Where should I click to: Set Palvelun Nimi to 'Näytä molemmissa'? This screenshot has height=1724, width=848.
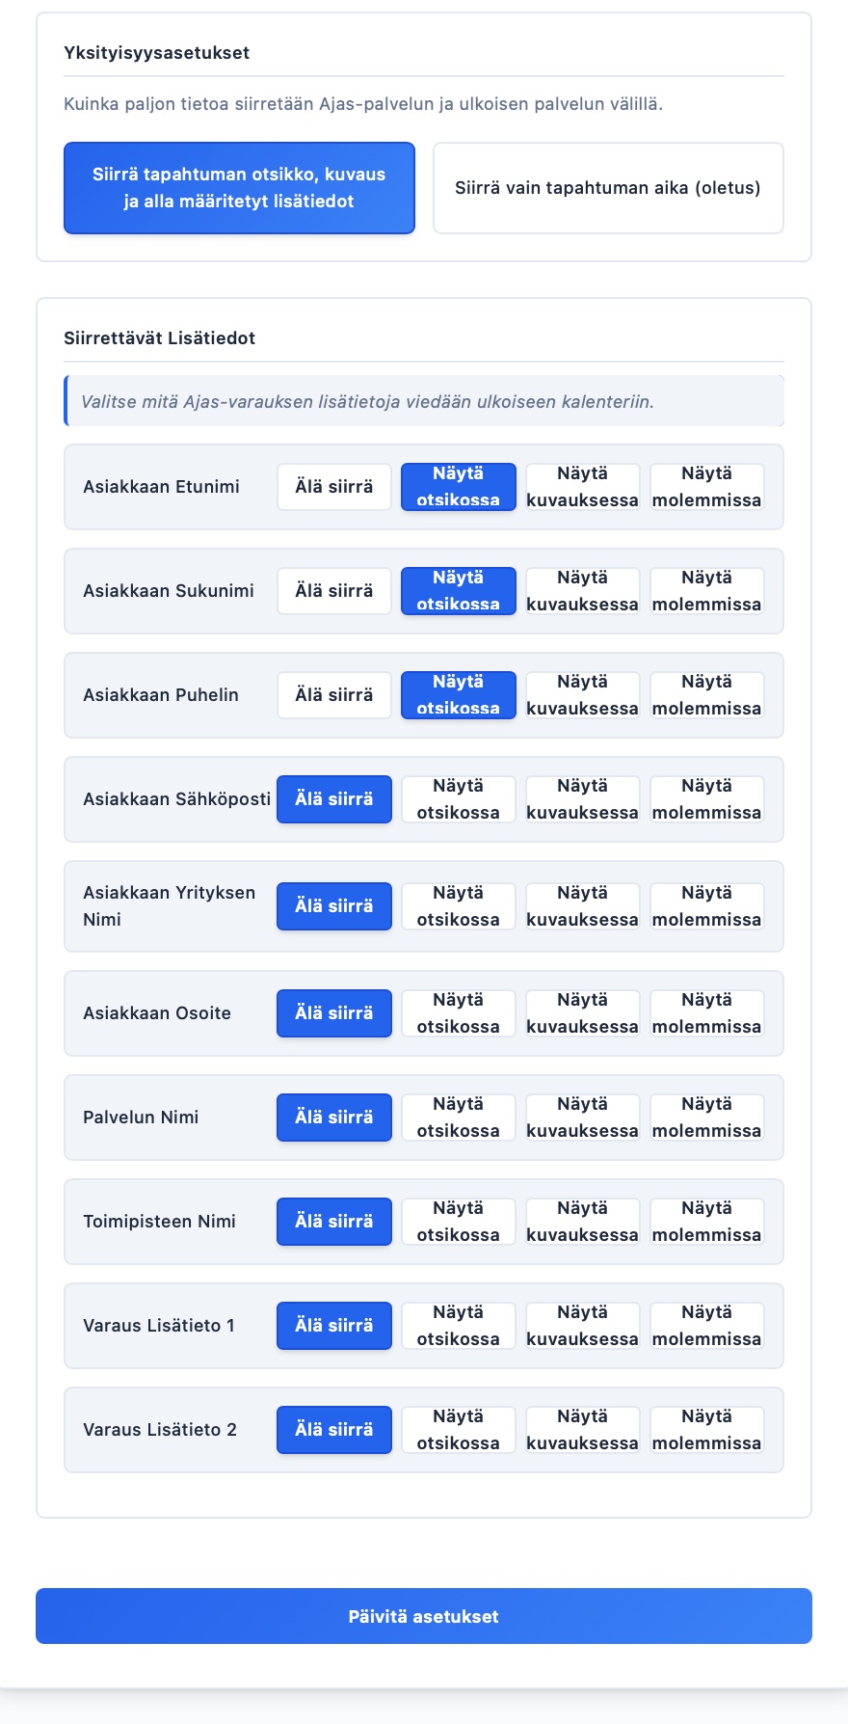[x=706, y=1118]
